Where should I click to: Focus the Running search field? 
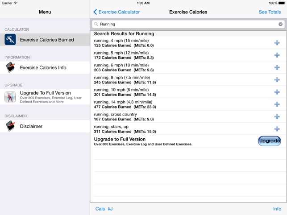[x=188, y=24]
